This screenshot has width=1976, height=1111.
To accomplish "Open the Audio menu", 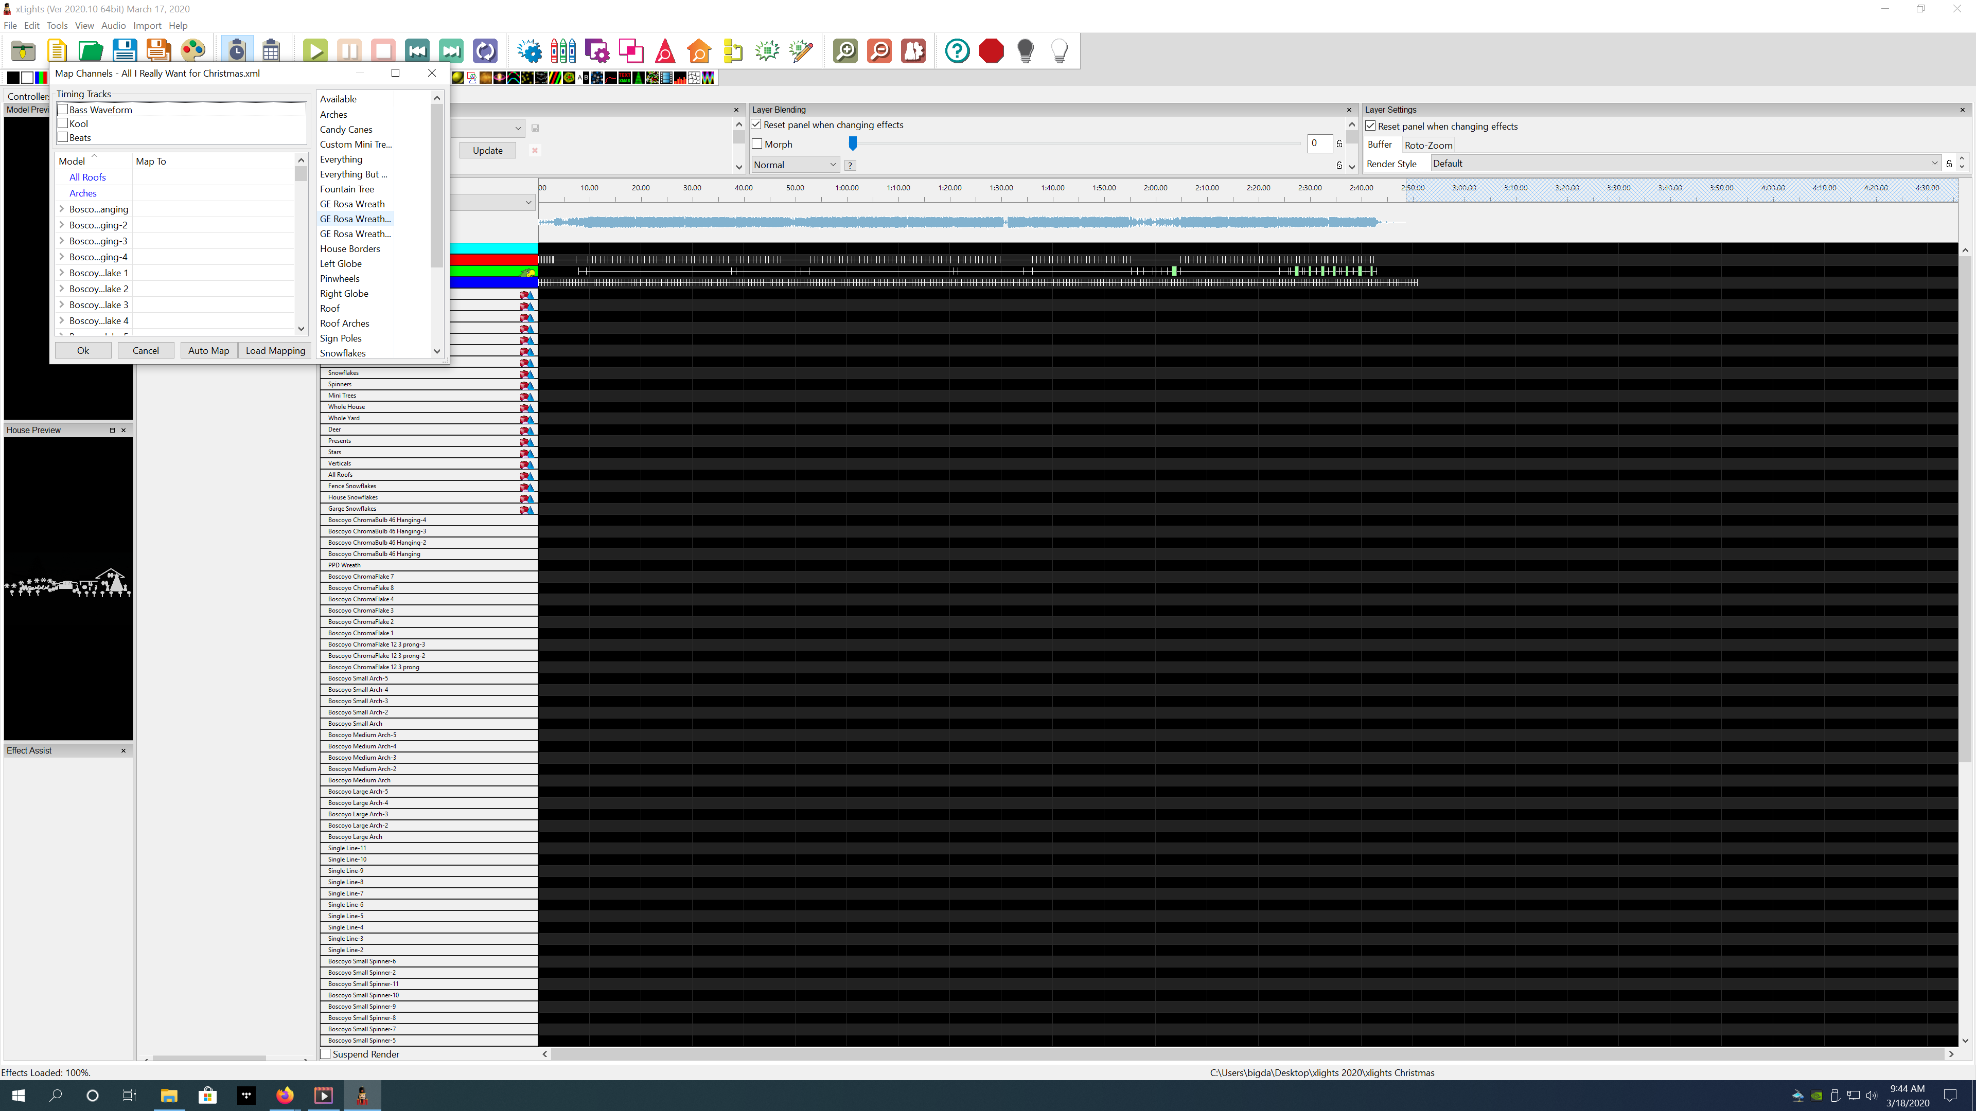I will pyautogui.click(x=114, y=25).
